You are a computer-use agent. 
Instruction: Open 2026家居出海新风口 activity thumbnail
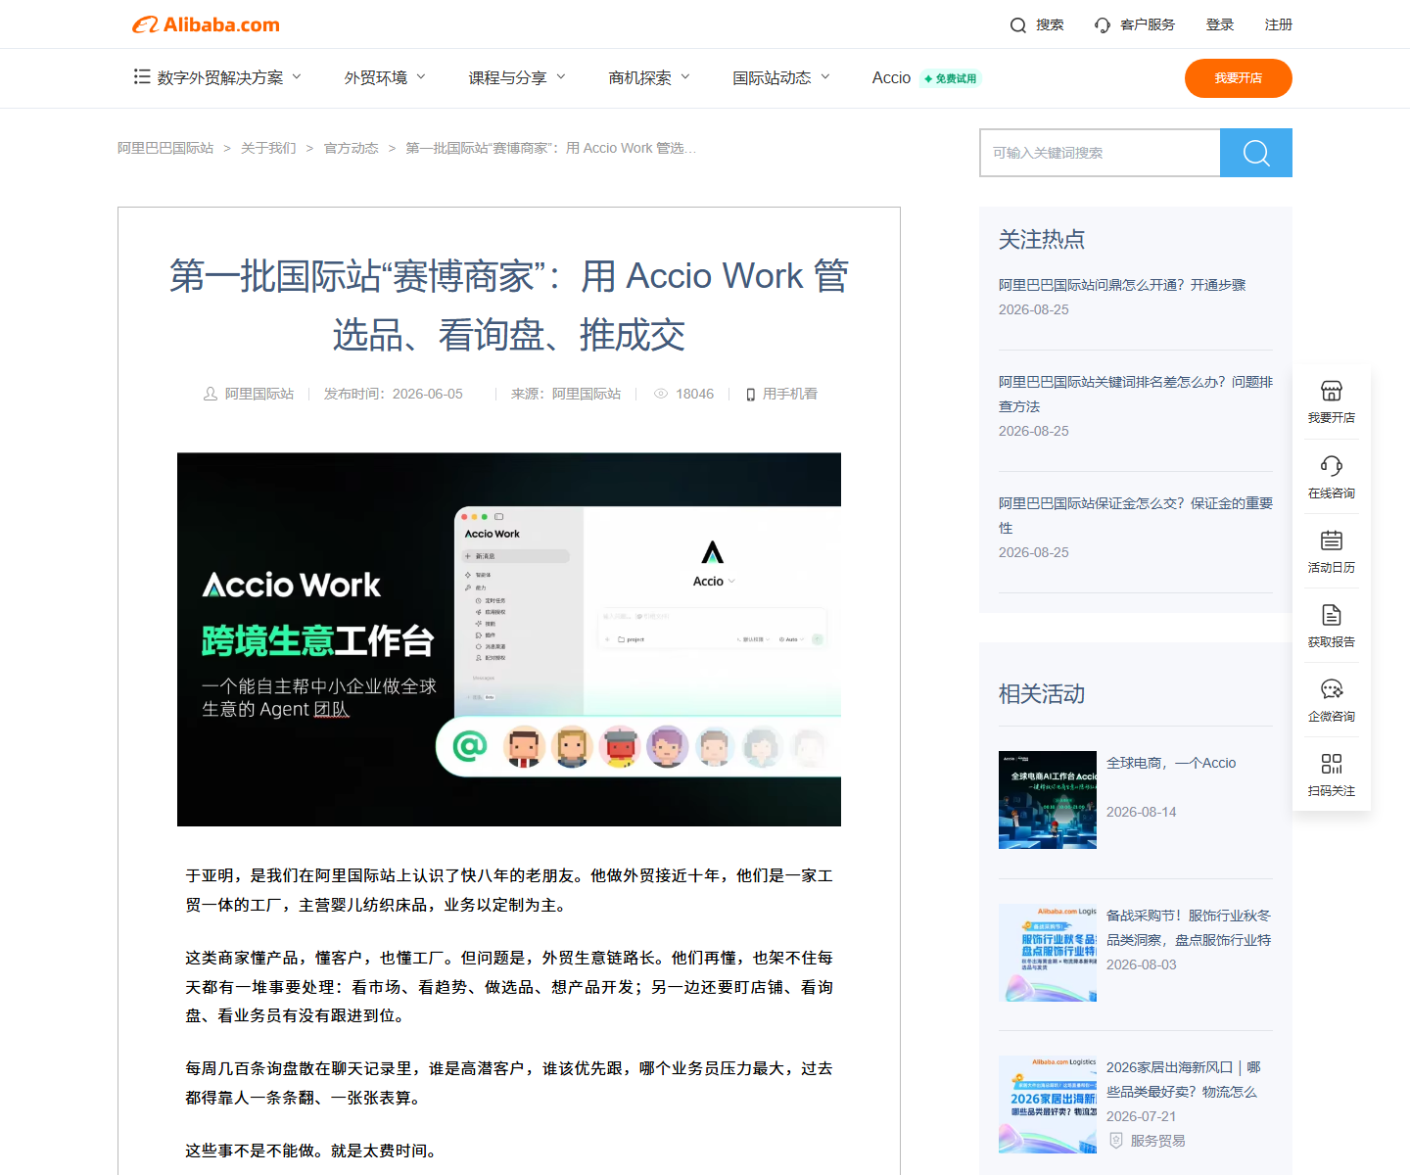pos(1048,1104)
